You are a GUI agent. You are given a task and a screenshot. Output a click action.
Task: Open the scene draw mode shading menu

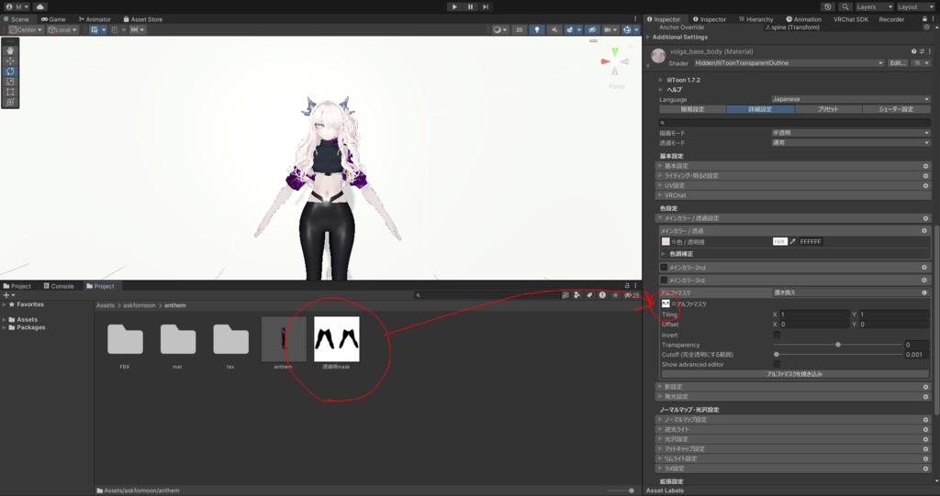coord(500,29)
